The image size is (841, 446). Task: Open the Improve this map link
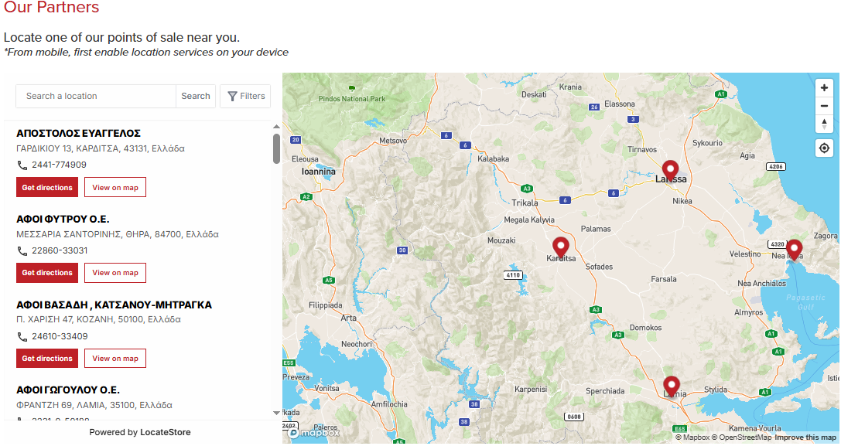point(805,437)
